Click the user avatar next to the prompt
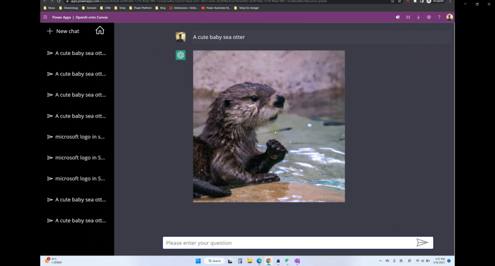The image size is (495, 266). [x=181, y=37]
